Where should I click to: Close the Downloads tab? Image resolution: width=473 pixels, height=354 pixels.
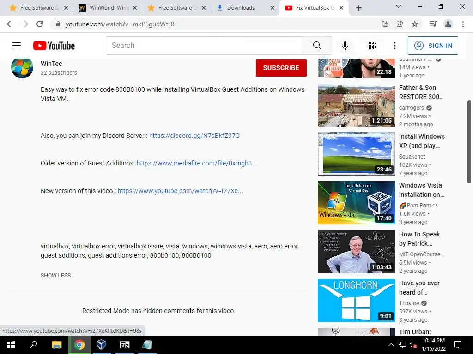pos(273,8)
